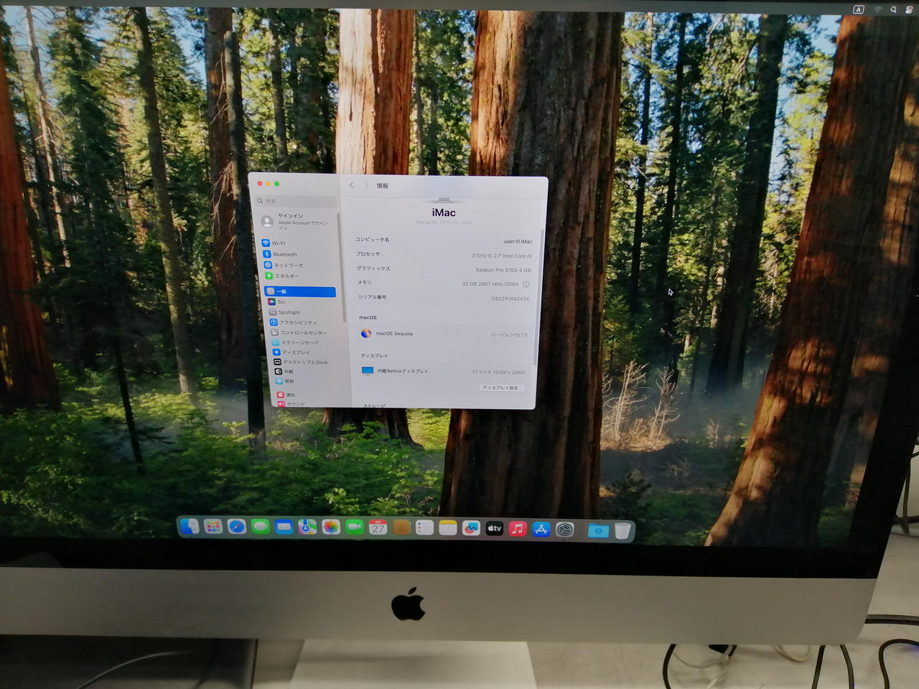Open Wi-Fi settings in the sidebar
Viewport: 919px width, 689px height.
pyautogui.click(x=279, y=243)
